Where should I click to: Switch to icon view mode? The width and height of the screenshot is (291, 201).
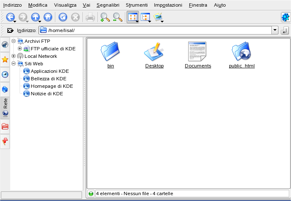(x=132, y=17)
